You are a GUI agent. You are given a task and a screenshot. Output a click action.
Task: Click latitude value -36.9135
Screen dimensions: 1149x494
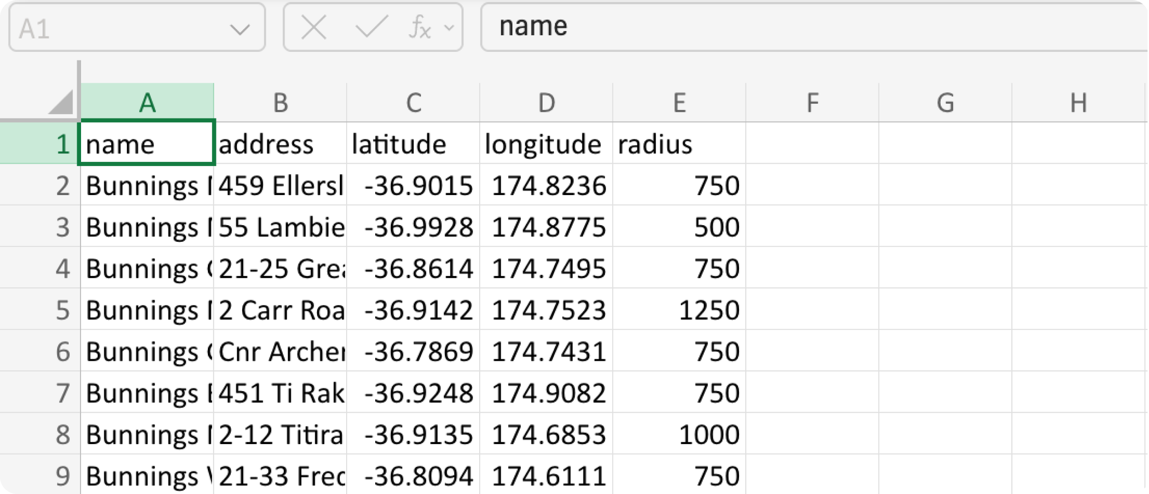[413, 434]
